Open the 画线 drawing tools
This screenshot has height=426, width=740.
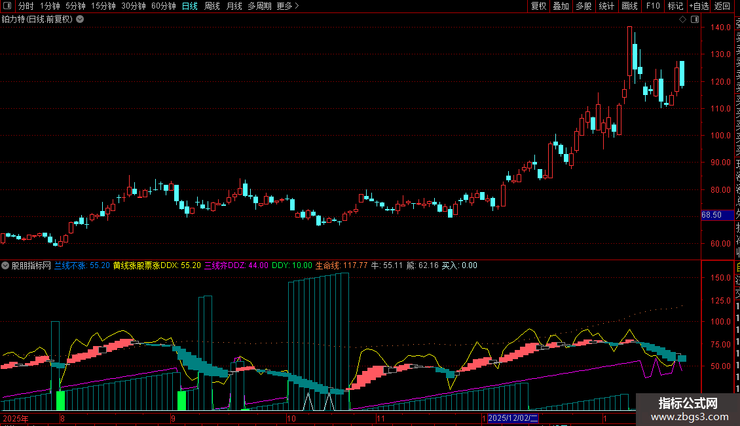coord(629,6)
